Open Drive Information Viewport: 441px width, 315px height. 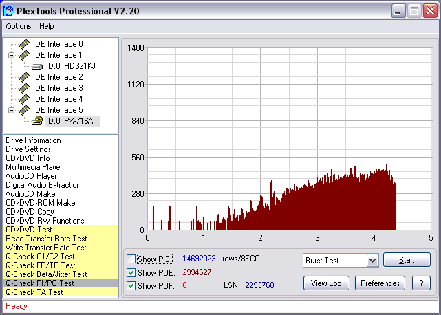pos(33,140)
